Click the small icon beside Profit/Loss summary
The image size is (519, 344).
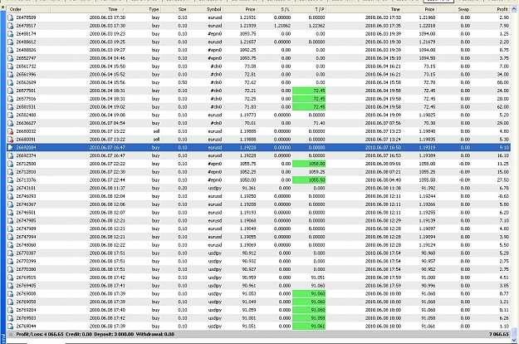[x=11, y=334]
